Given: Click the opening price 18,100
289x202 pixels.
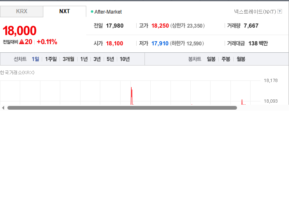Looking at the screenshot, I should 114,43.
